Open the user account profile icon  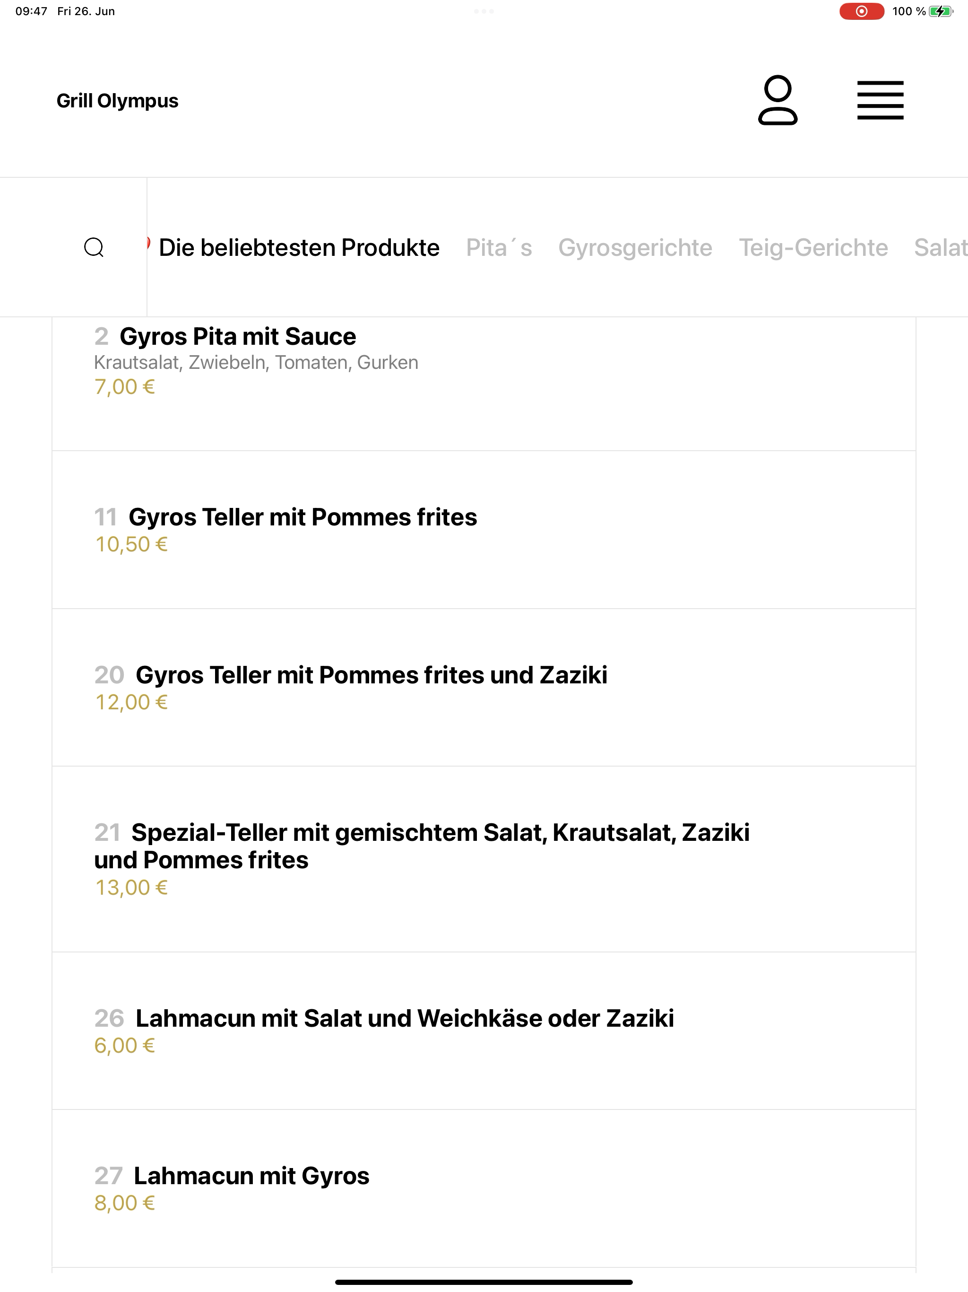click(778, 100)
